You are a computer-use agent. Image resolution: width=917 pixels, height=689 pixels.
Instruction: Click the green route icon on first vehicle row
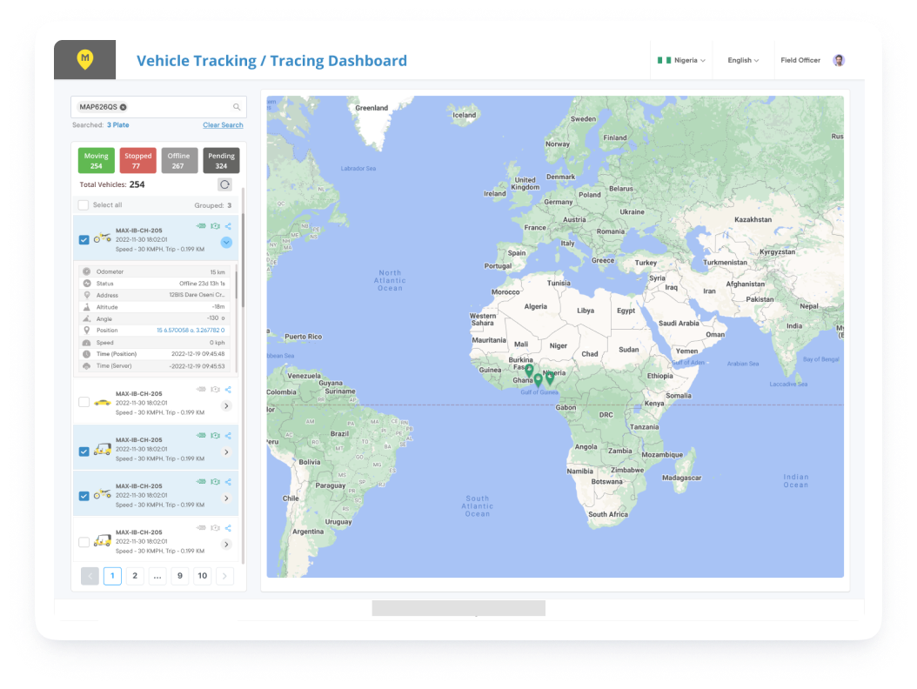pos(202,225)
